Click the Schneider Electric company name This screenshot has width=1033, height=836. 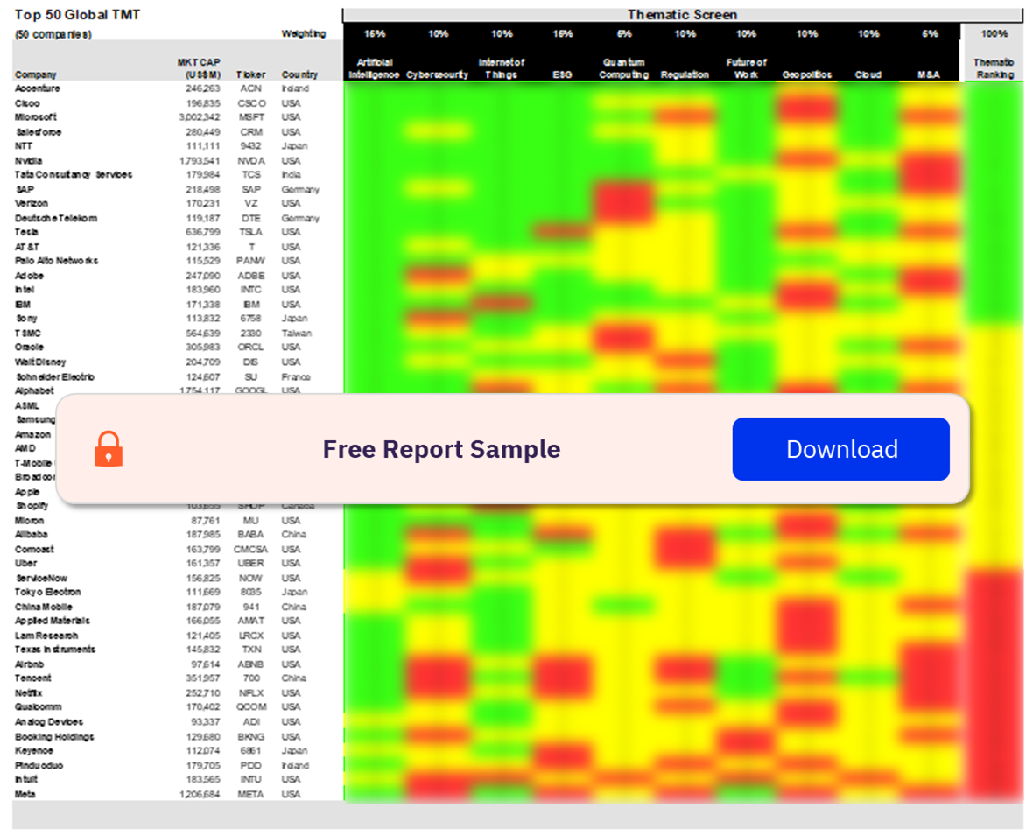(55, 376)
